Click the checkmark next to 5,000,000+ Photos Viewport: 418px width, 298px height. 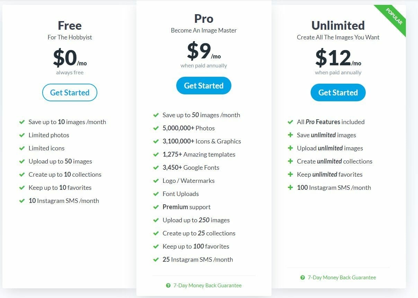[x=155, y=128]
